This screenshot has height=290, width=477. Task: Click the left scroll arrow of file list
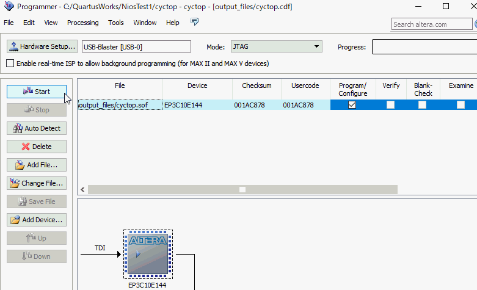82,189
